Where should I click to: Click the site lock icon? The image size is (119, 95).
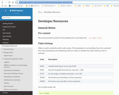17,2
